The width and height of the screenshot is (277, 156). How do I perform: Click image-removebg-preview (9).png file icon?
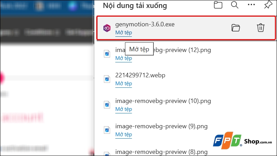pyautogui.click(x=107, y=130)
